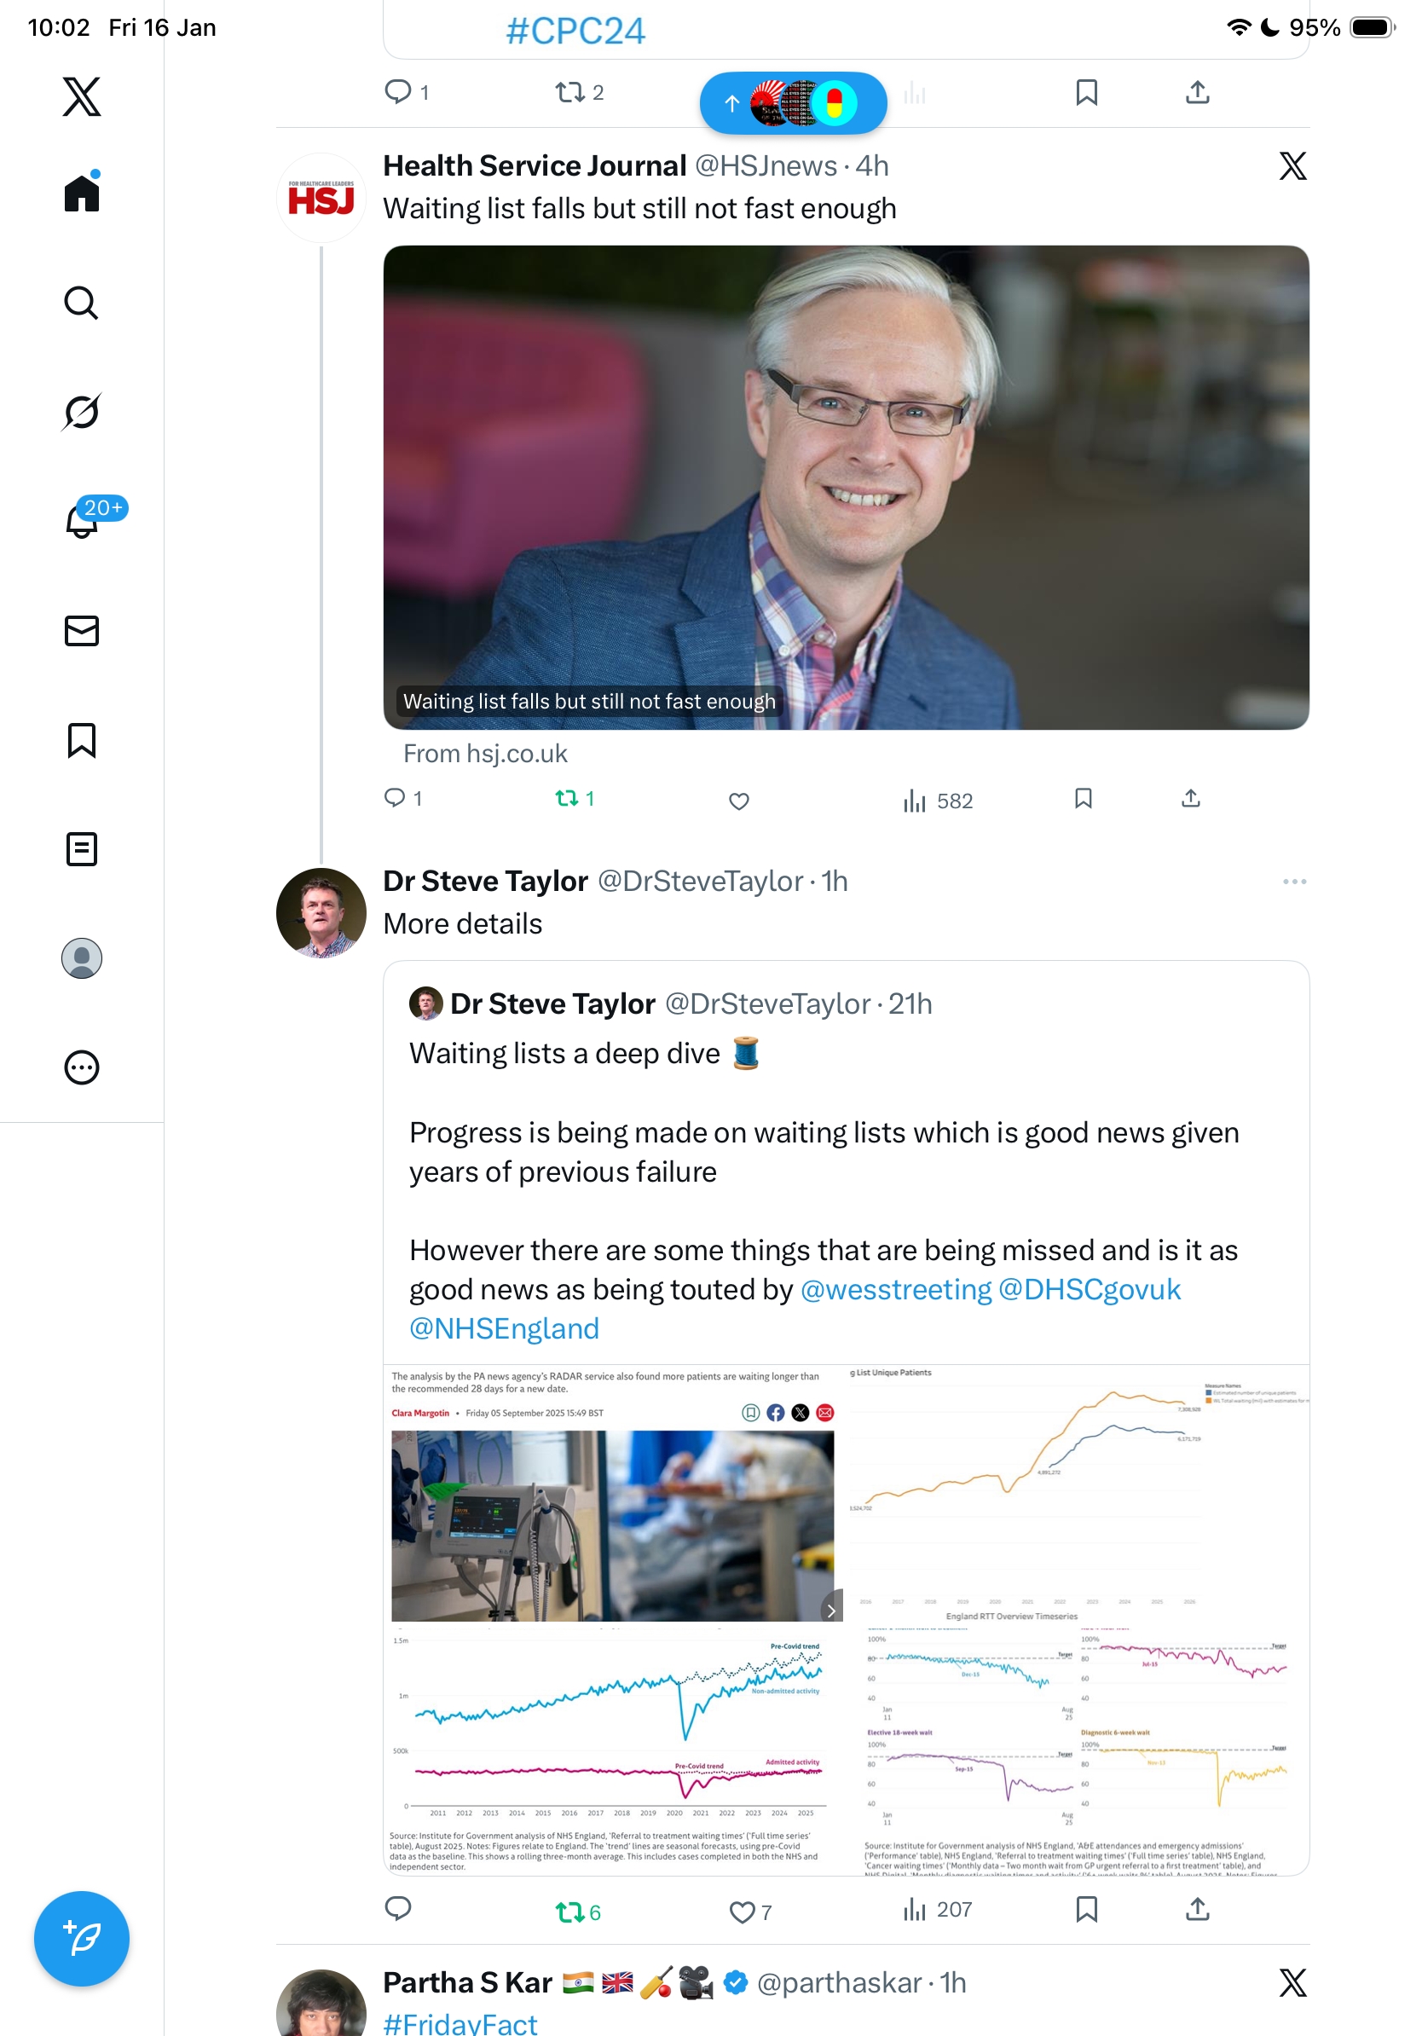Open the HSJ article preview image
This screenshot has height=2036, width=1422.
click(846, 488)
